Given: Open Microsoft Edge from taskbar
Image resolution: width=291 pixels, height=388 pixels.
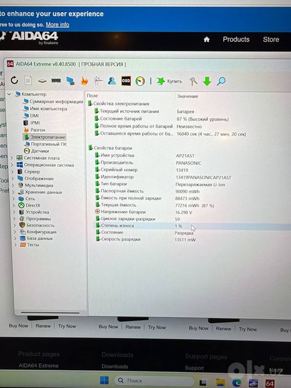Looking at the screenshot, I should coord(237,383).
